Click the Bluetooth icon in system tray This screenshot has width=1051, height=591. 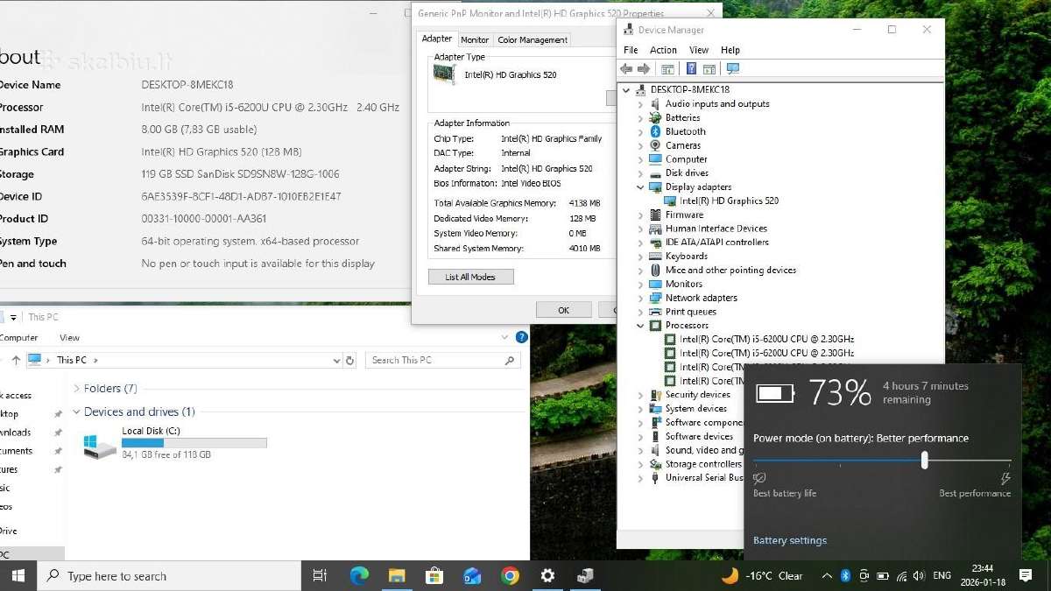pyautogui.click(x=845, y=575)
